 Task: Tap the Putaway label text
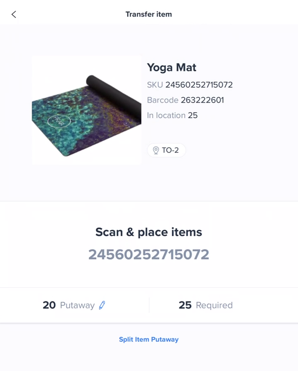[77, 305]
